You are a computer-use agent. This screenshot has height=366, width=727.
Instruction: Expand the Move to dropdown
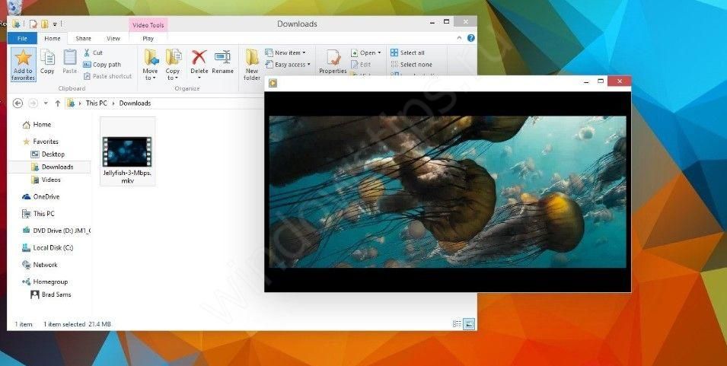[x=151, y=77]
